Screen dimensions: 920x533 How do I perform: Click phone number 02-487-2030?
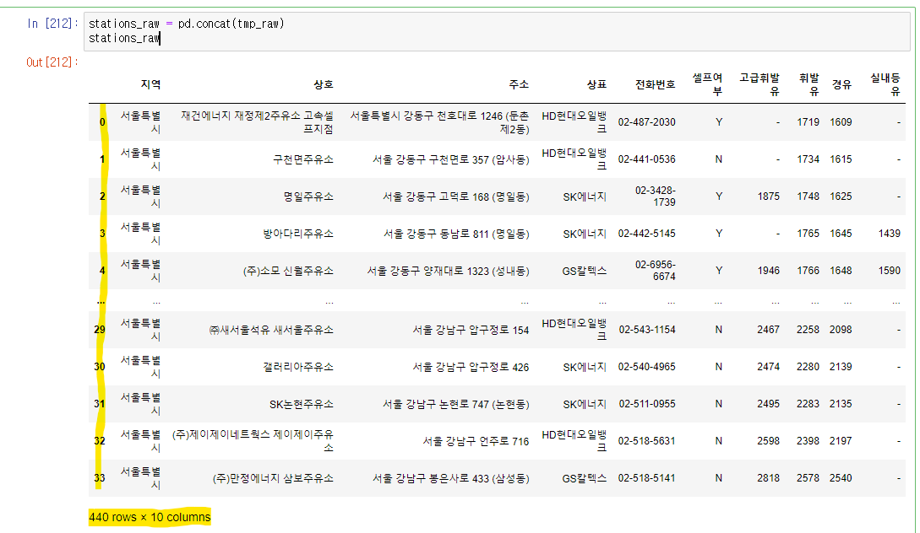[646, 122]
